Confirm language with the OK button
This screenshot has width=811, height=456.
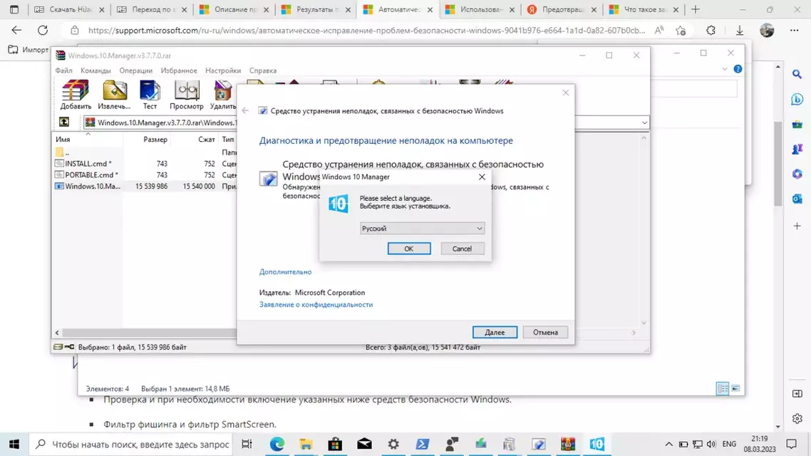point(408,249)
